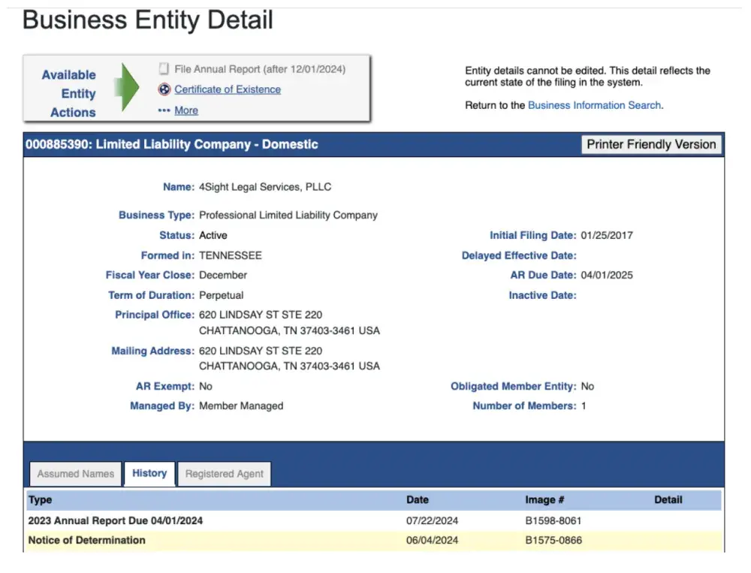The width and height of the screenshot is (751, 573).
Task: Click the File Annual Report document icon
Action: coord(164,69)
